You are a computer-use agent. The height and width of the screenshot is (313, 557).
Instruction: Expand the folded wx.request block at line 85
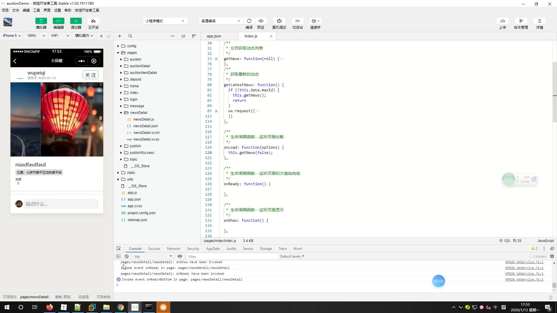216,111
